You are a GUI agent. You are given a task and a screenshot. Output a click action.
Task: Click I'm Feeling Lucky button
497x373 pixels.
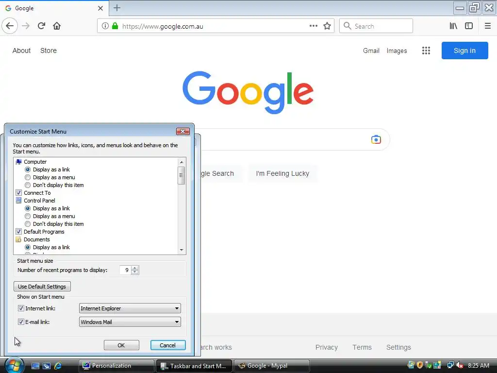tap(282, 173)
